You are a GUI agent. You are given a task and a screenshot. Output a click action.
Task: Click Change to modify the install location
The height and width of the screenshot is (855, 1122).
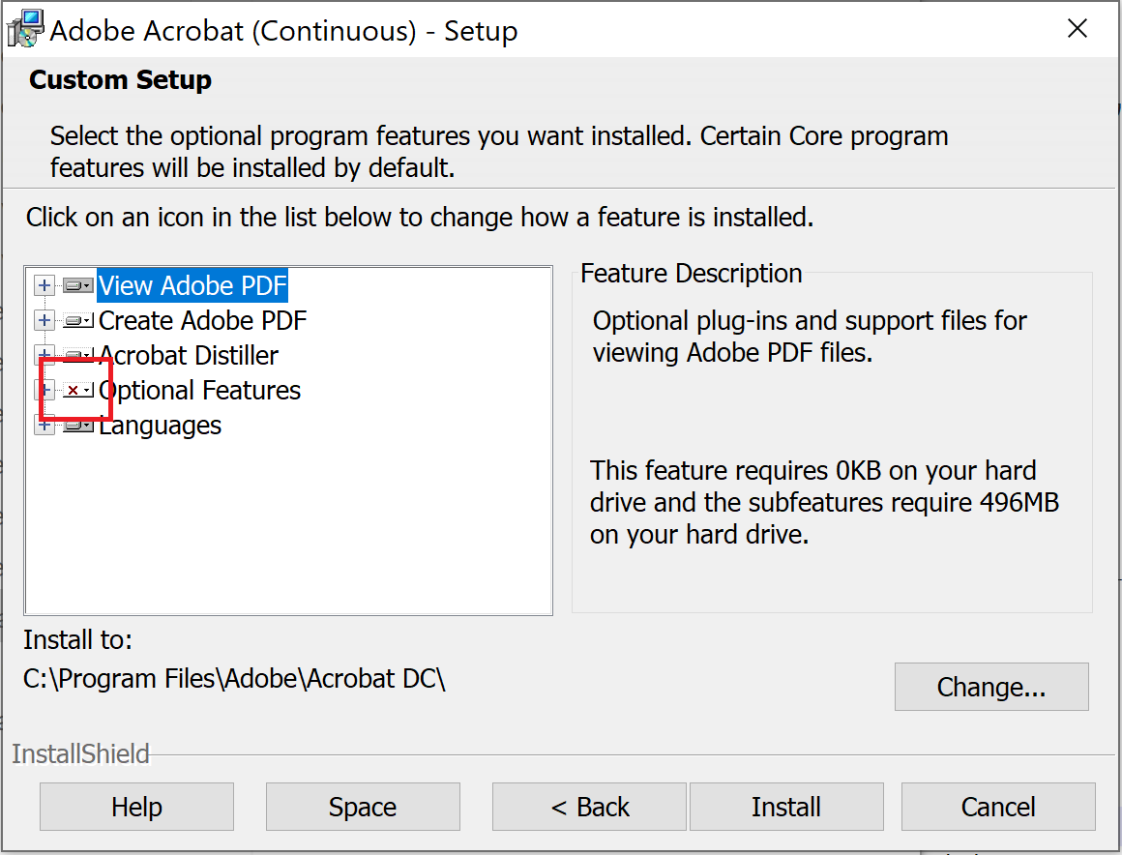[x=990, y=687]
